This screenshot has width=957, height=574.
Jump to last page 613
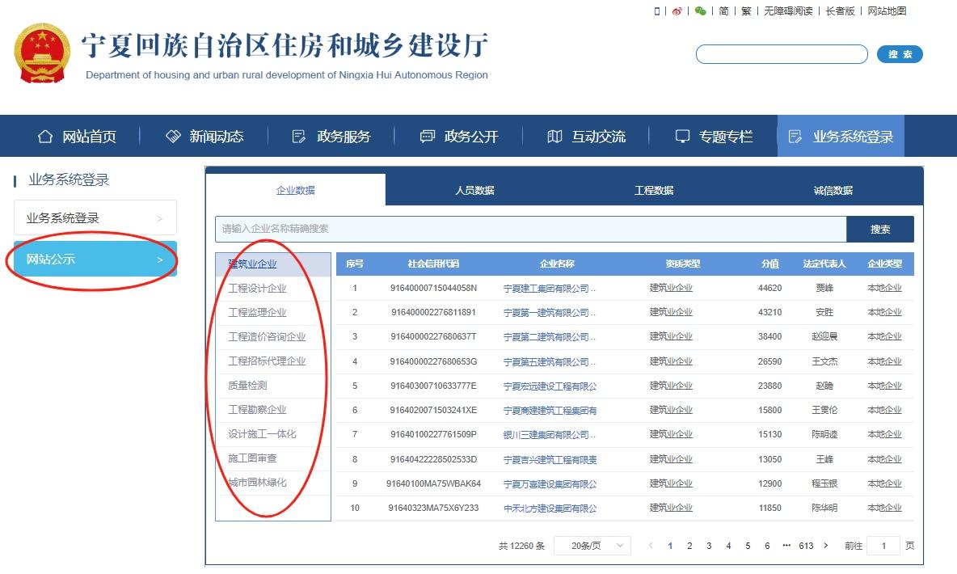click(x=806, y=545)
